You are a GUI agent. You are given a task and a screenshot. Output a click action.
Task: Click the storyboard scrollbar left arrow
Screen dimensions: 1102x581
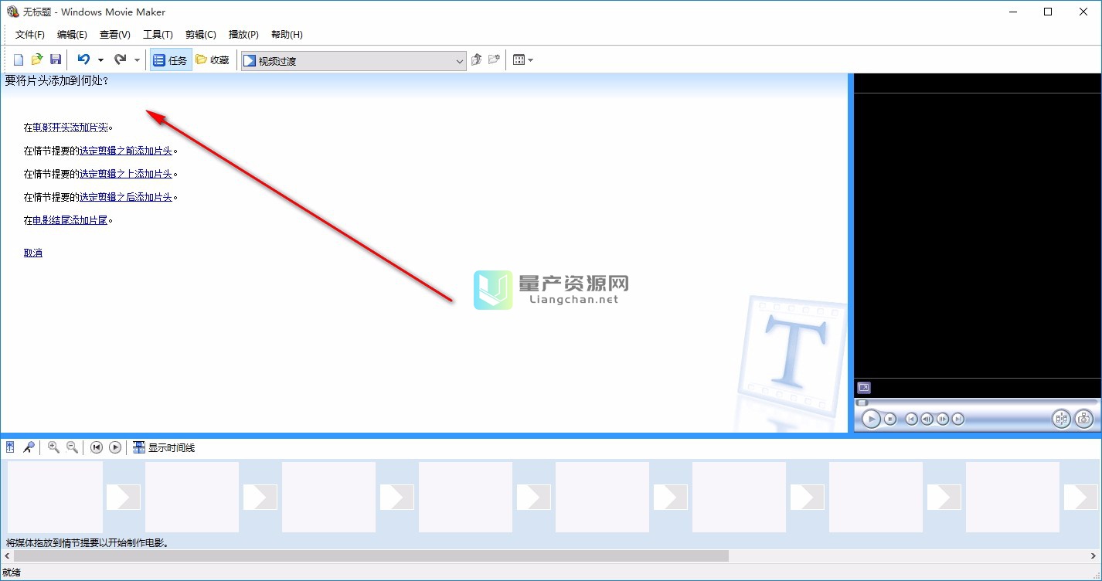(x=7, y=556)
